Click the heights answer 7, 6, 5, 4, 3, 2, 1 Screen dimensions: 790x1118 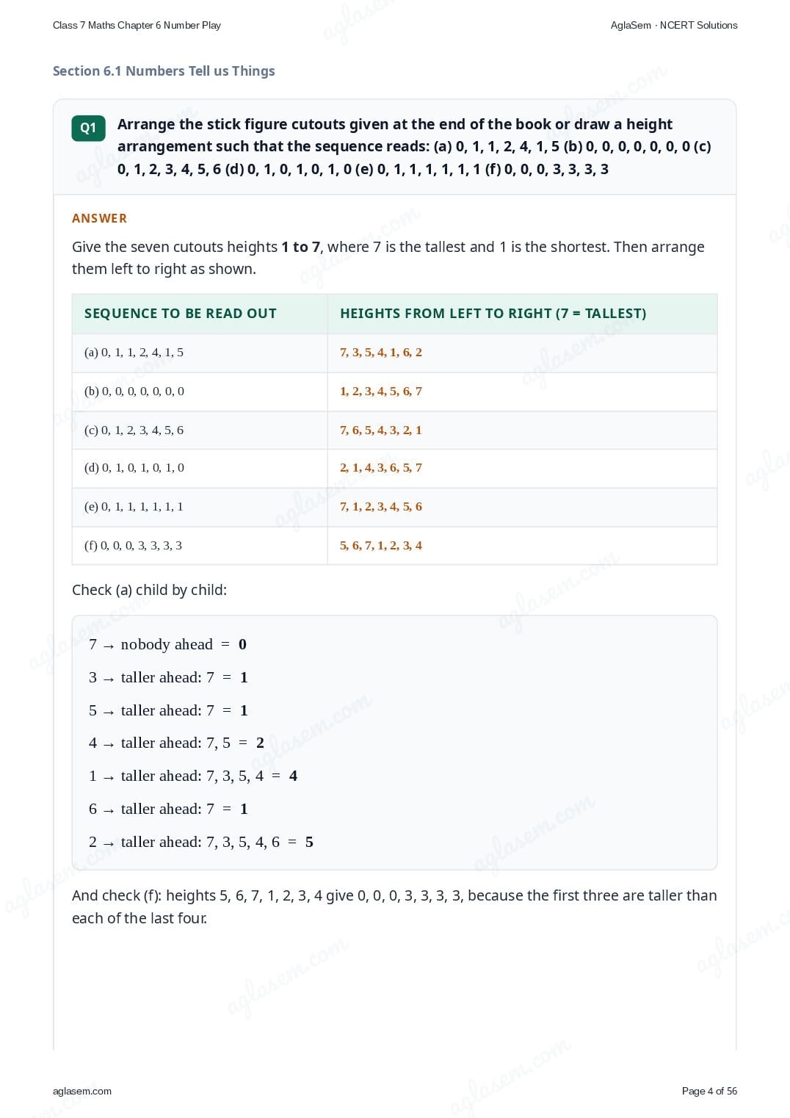381,430
